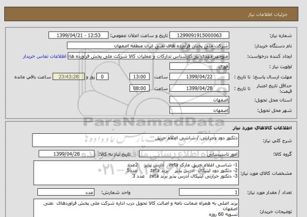This screenshot has height=217, width=307.
Task: Click the section heading اطلاعات کالاهای مورد نیاز
Action: [x=262, y=128]
